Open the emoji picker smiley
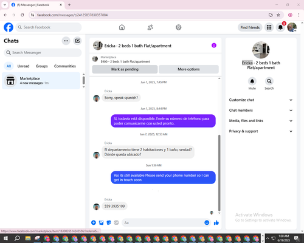The width and height of the screenshot is (304, 243). click(207, 223)
